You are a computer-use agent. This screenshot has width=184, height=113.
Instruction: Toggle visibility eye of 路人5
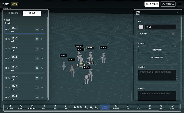point(42,68)
